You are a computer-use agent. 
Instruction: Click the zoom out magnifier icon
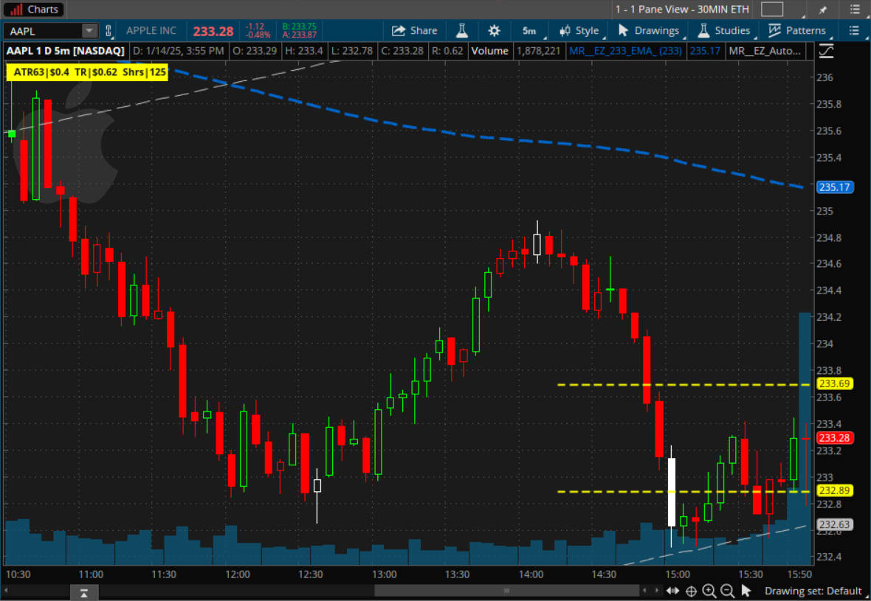tap(727, 591)
